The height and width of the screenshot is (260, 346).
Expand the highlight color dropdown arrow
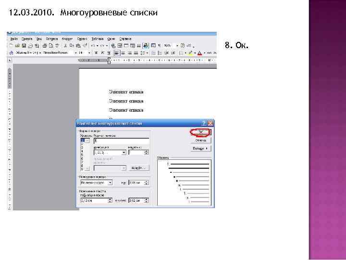point(195,53)
